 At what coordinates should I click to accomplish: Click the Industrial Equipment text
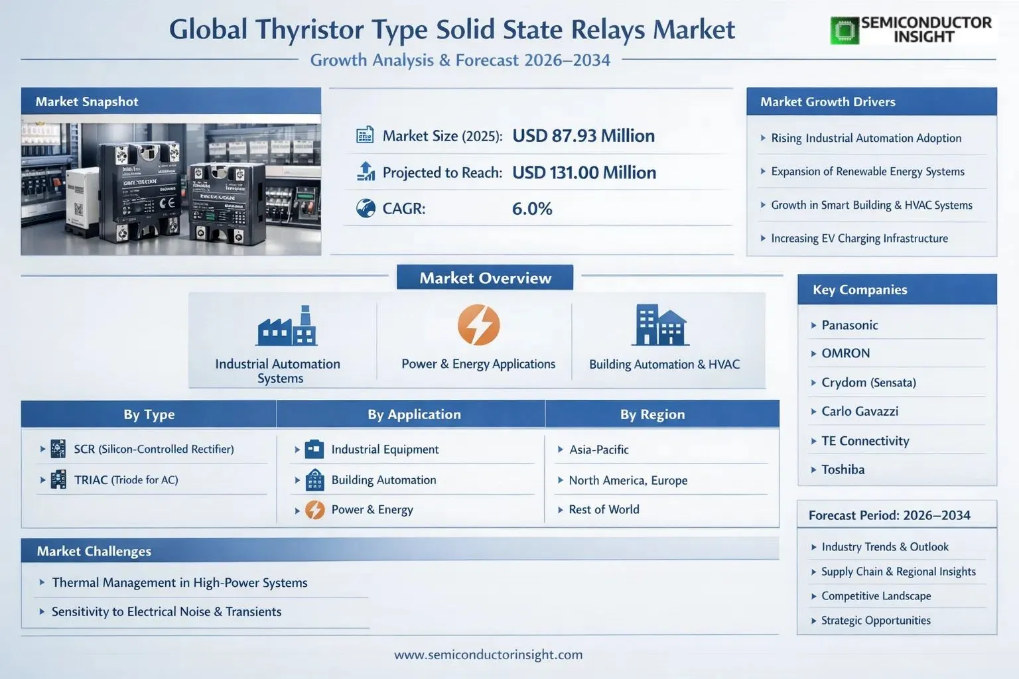pos(385,449)
